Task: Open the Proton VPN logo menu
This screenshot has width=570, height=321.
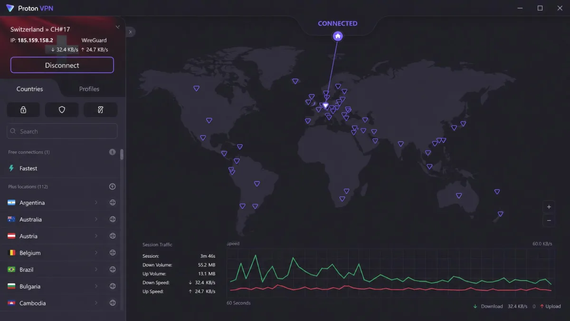Action: click(10, 8)
